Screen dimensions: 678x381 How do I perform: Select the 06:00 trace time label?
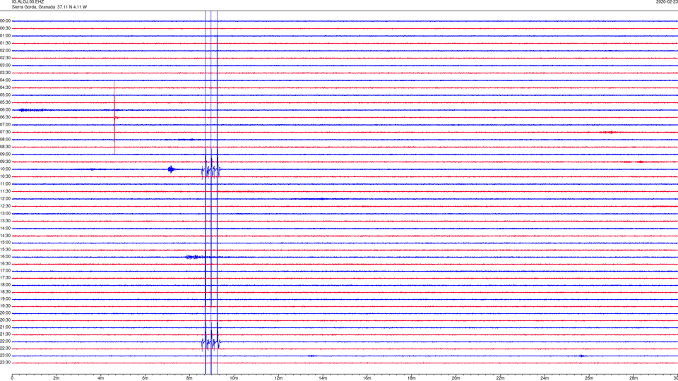click(5, 110)
